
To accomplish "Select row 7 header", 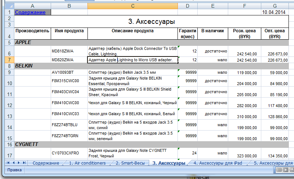I will [10, 60].
